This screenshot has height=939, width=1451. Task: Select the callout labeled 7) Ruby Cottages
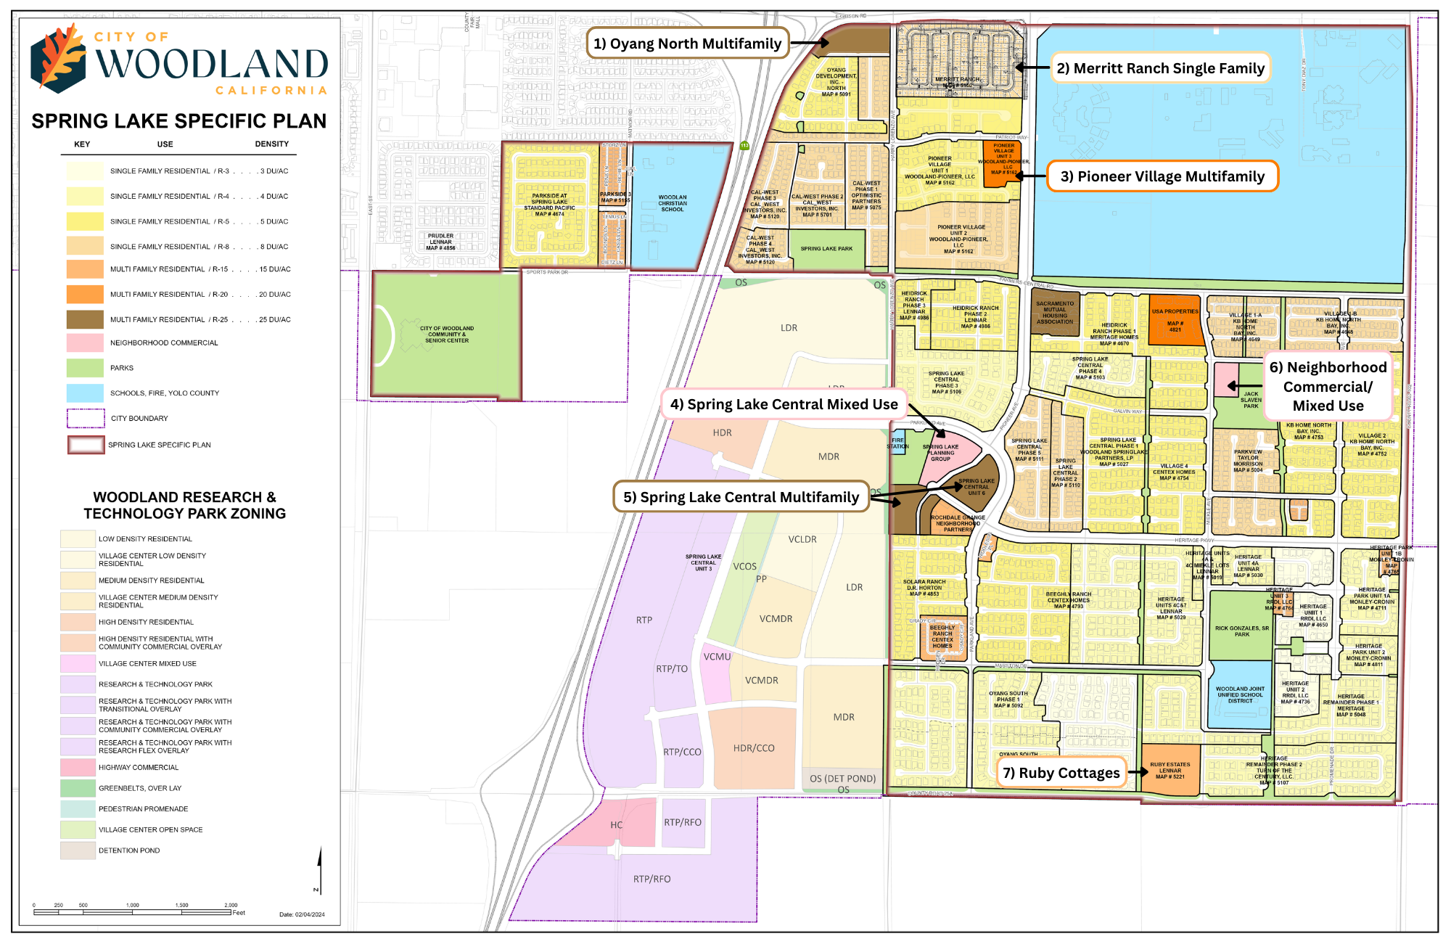1061,773
